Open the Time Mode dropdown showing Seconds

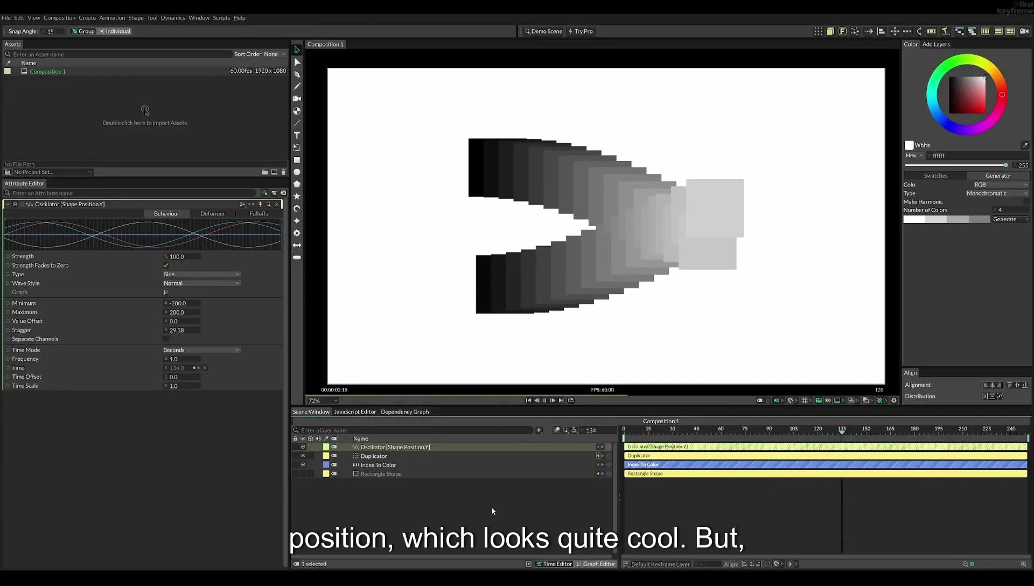pyautogui.click(x=201, y=350)
